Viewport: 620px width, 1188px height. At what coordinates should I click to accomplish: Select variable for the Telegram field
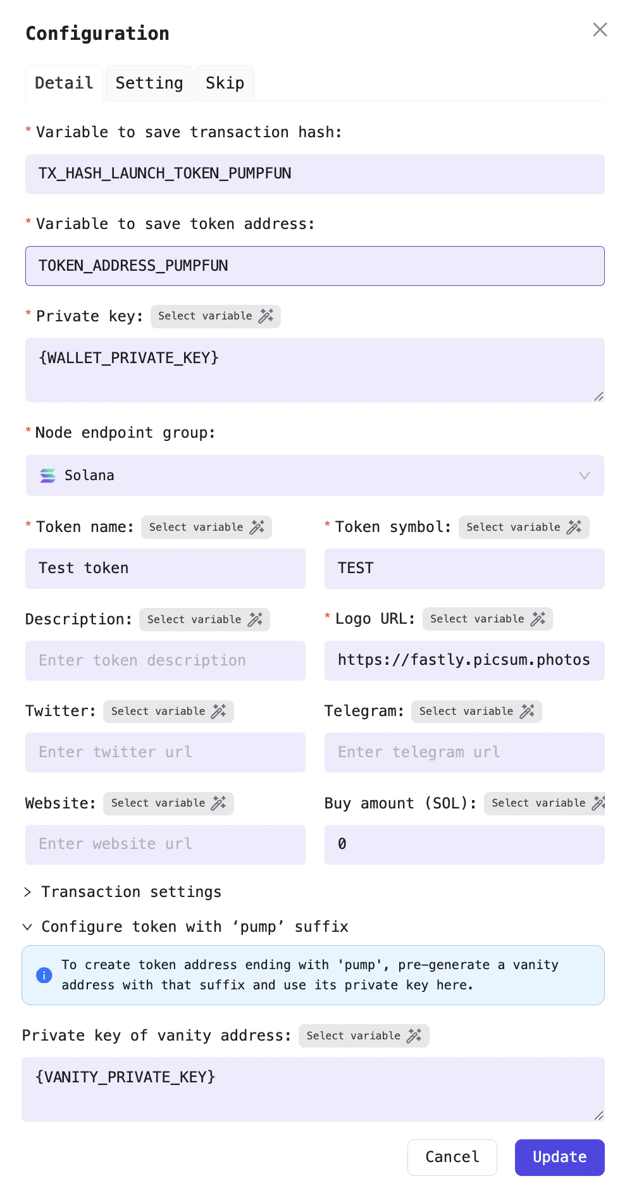click(x=476, y=711)
